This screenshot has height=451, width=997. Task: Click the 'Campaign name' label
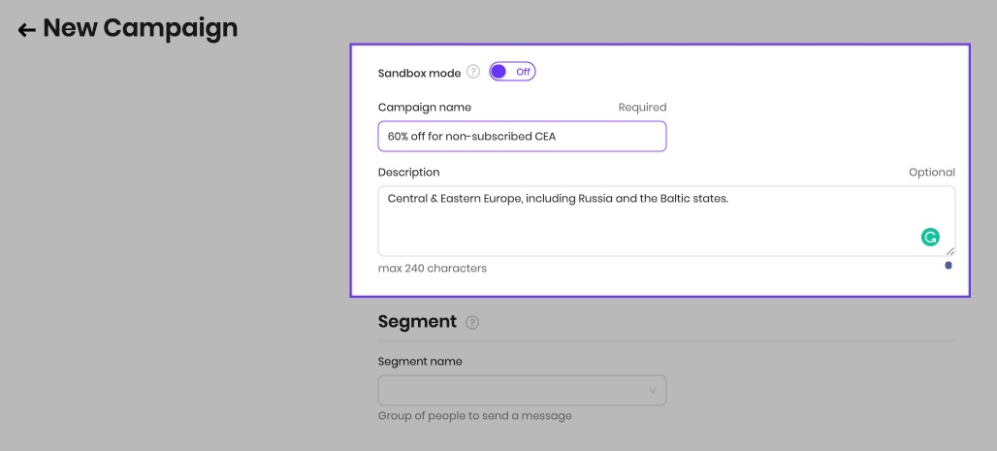point(425,108)
